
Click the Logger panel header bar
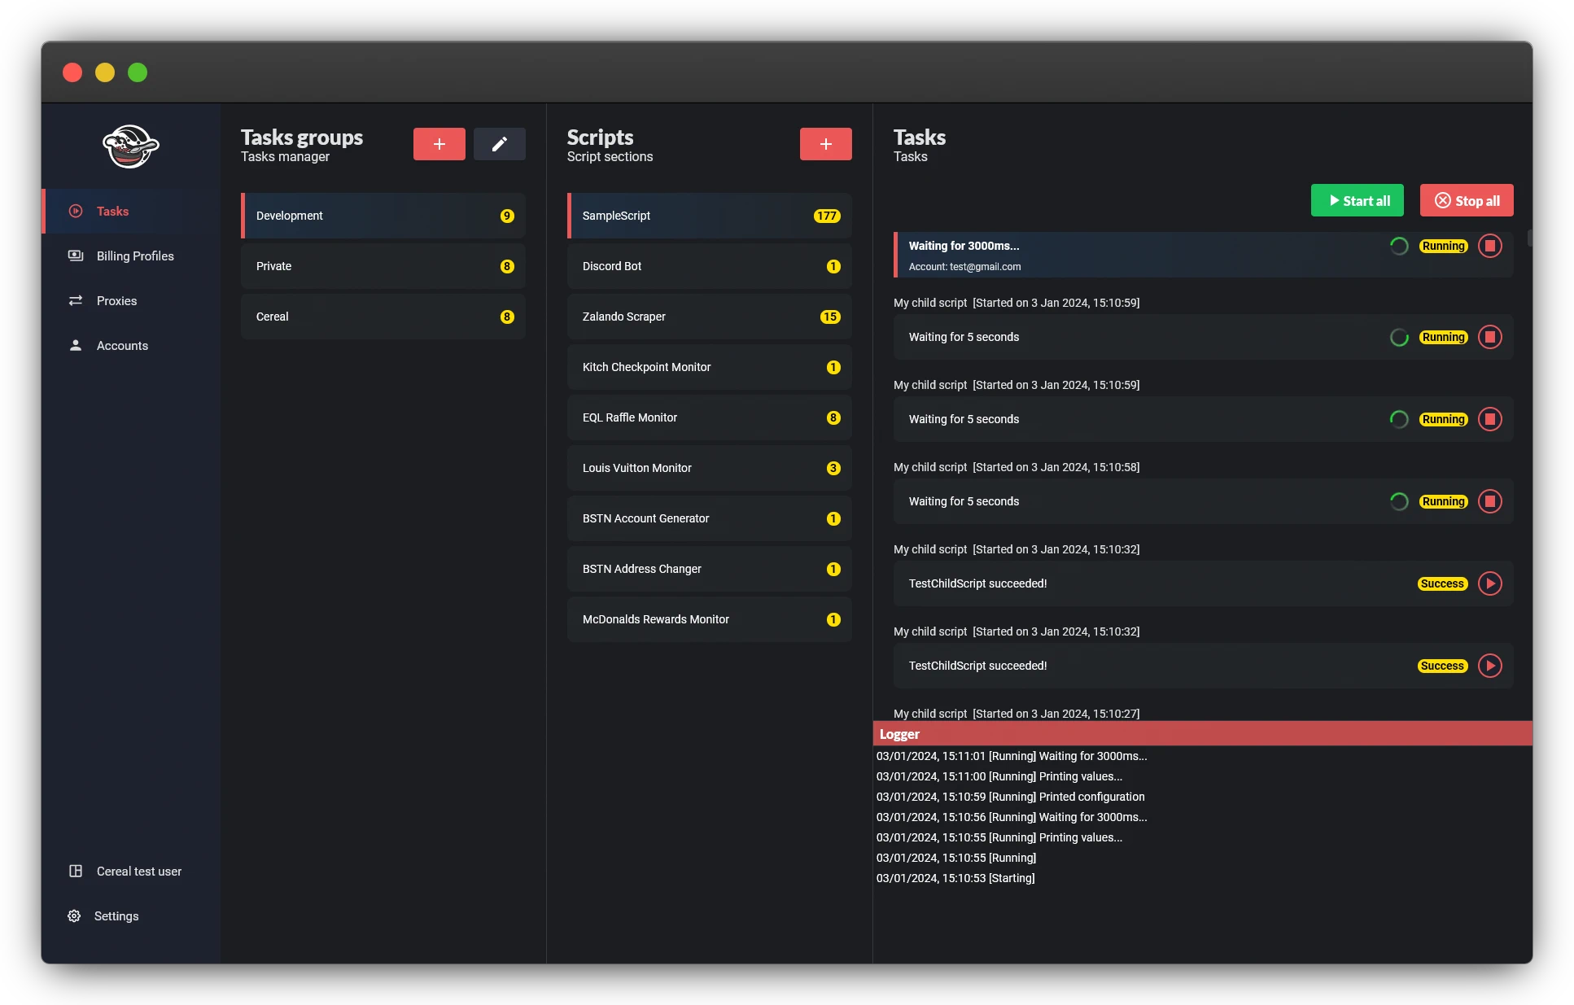(x=1201, y=734)
